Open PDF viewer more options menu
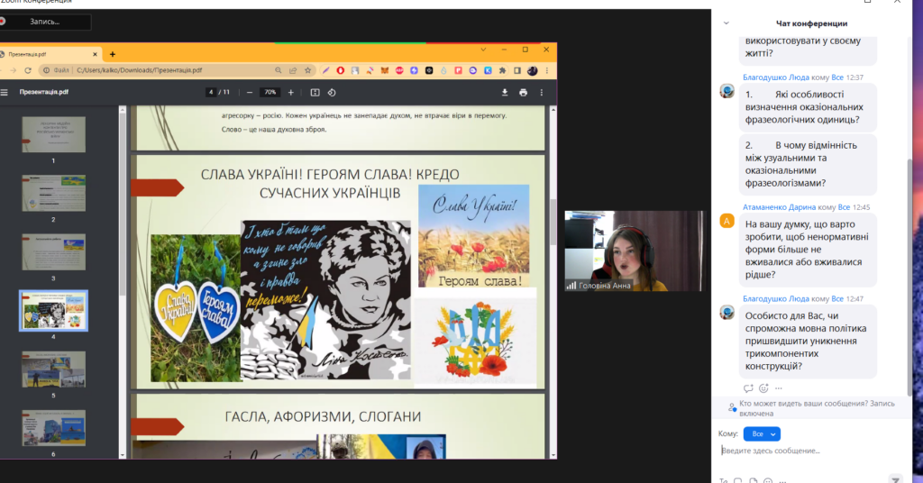Viewport: 923px width, 483px height. (541, 92)
